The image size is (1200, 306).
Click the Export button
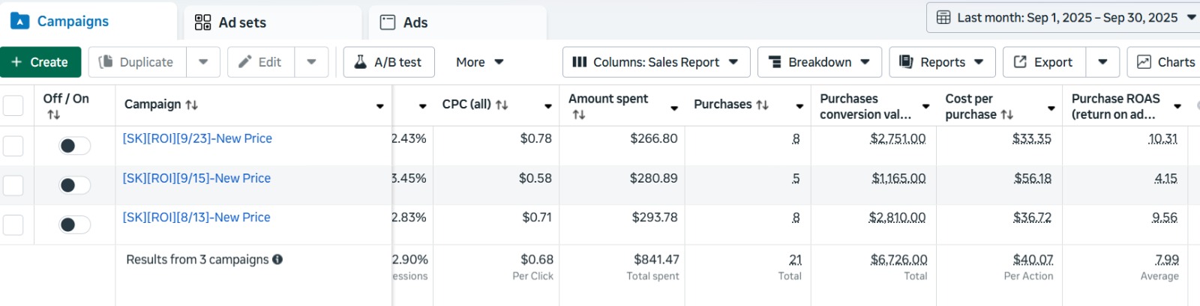[x=1044, y=62]
